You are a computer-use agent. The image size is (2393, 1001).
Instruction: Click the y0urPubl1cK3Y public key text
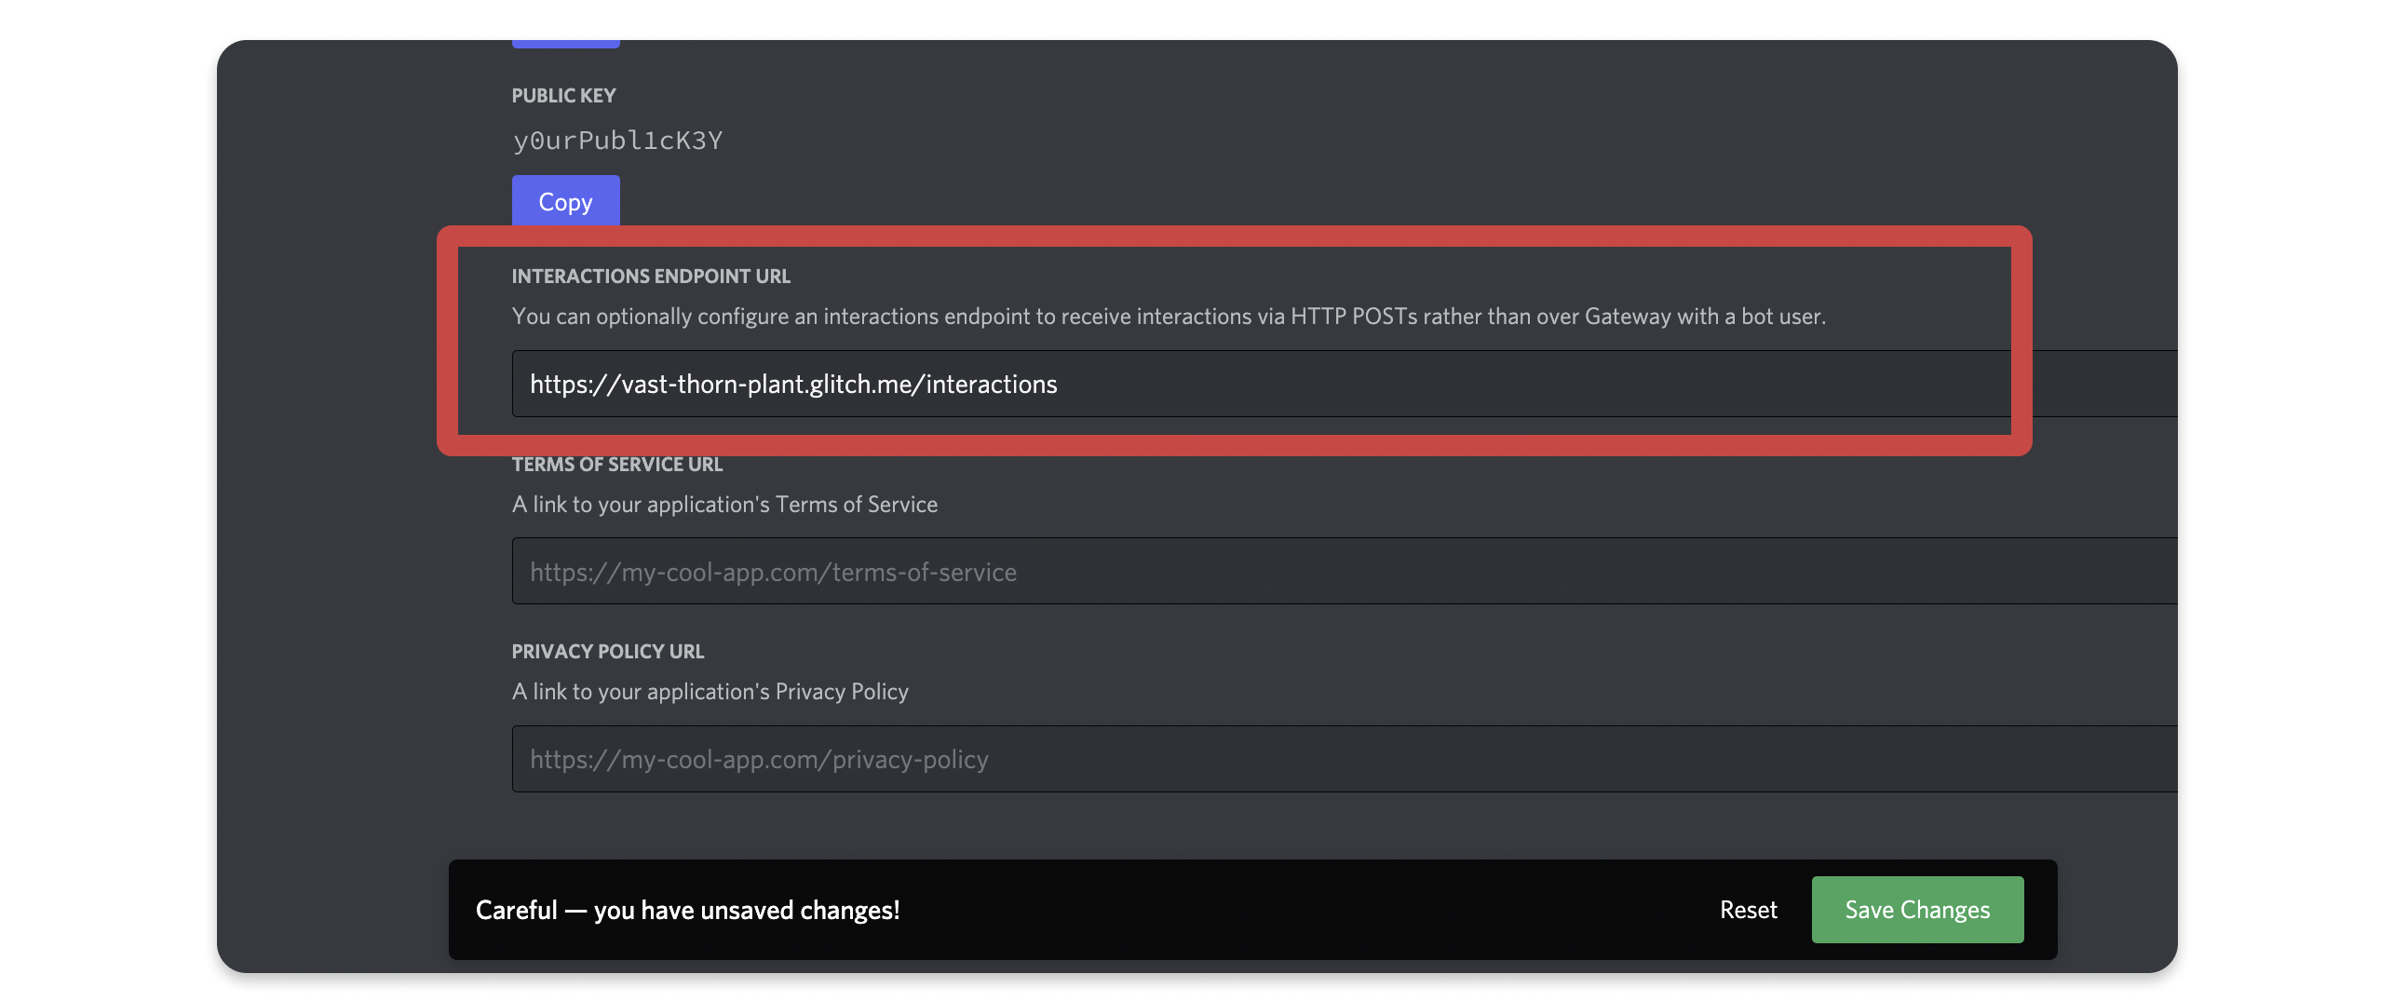point(617,140)
